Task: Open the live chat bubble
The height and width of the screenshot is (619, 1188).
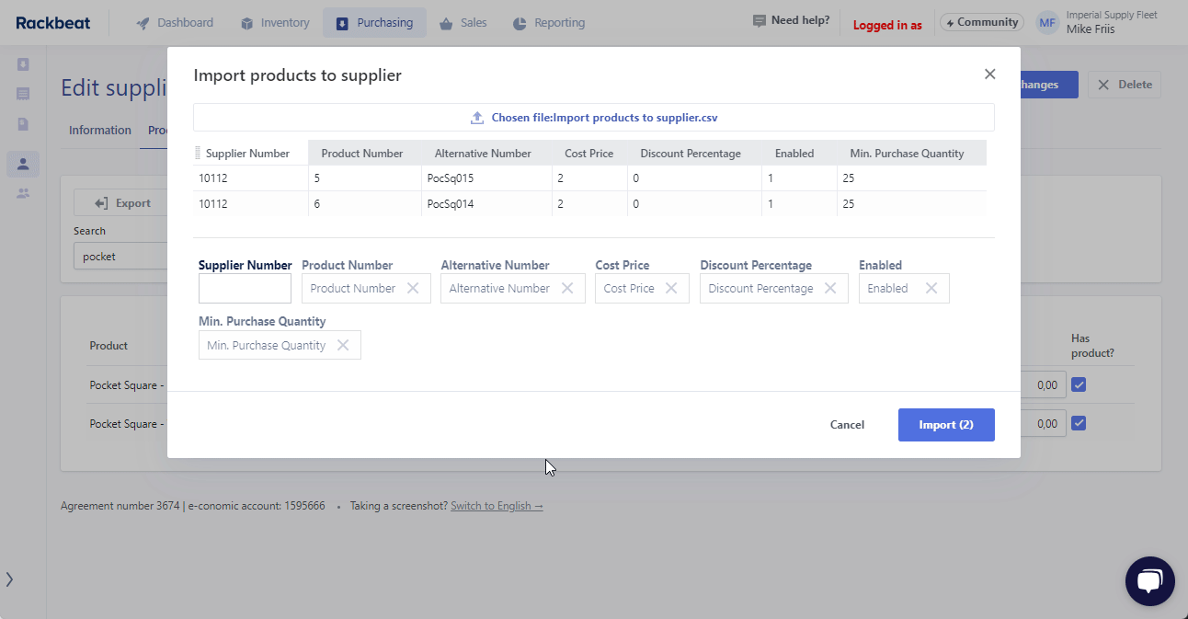Action: coord(1149,581)
